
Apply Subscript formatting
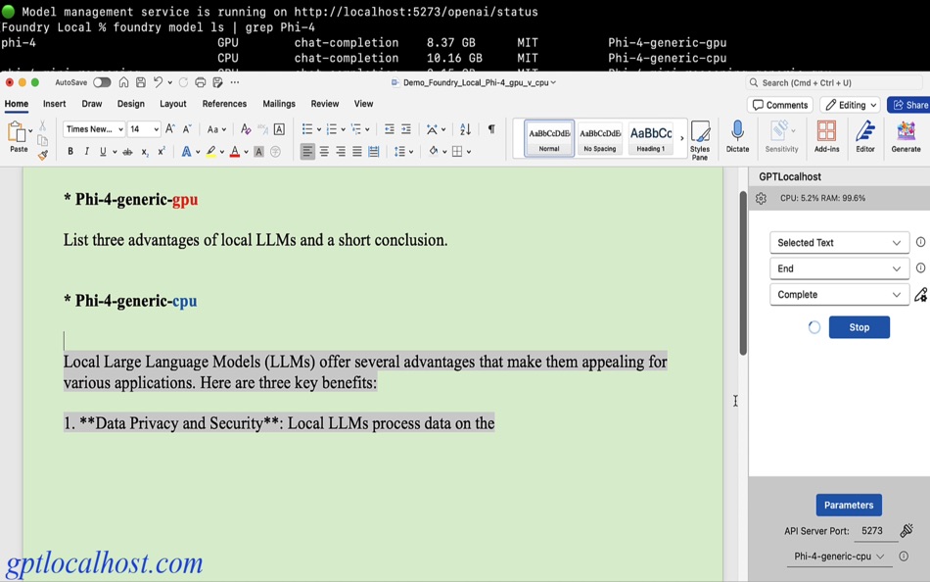click(x=145, y=152)
